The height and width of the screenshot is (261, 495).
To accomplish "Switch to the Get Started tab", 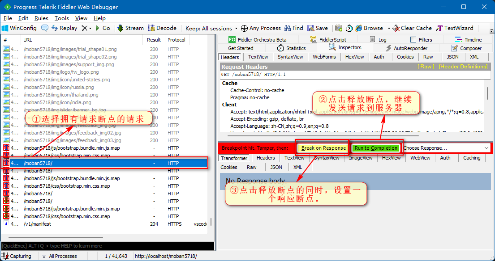I will pos(241,48).
